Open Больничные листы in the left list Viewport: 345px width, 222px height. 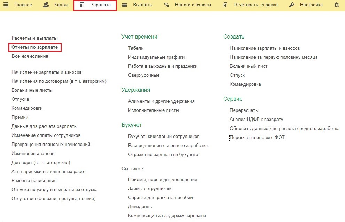(x=32, y=90)
